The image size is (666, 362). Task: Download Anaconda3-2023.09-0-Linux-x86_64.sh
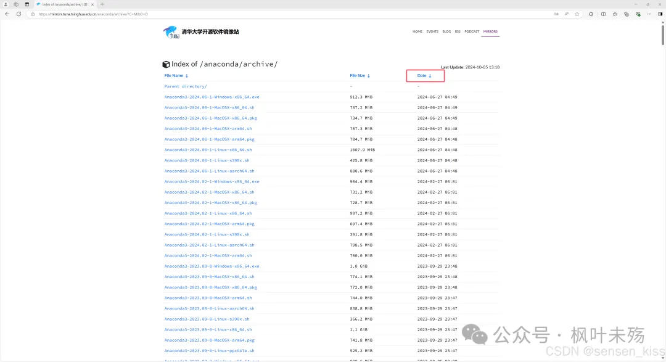[208, 330]
